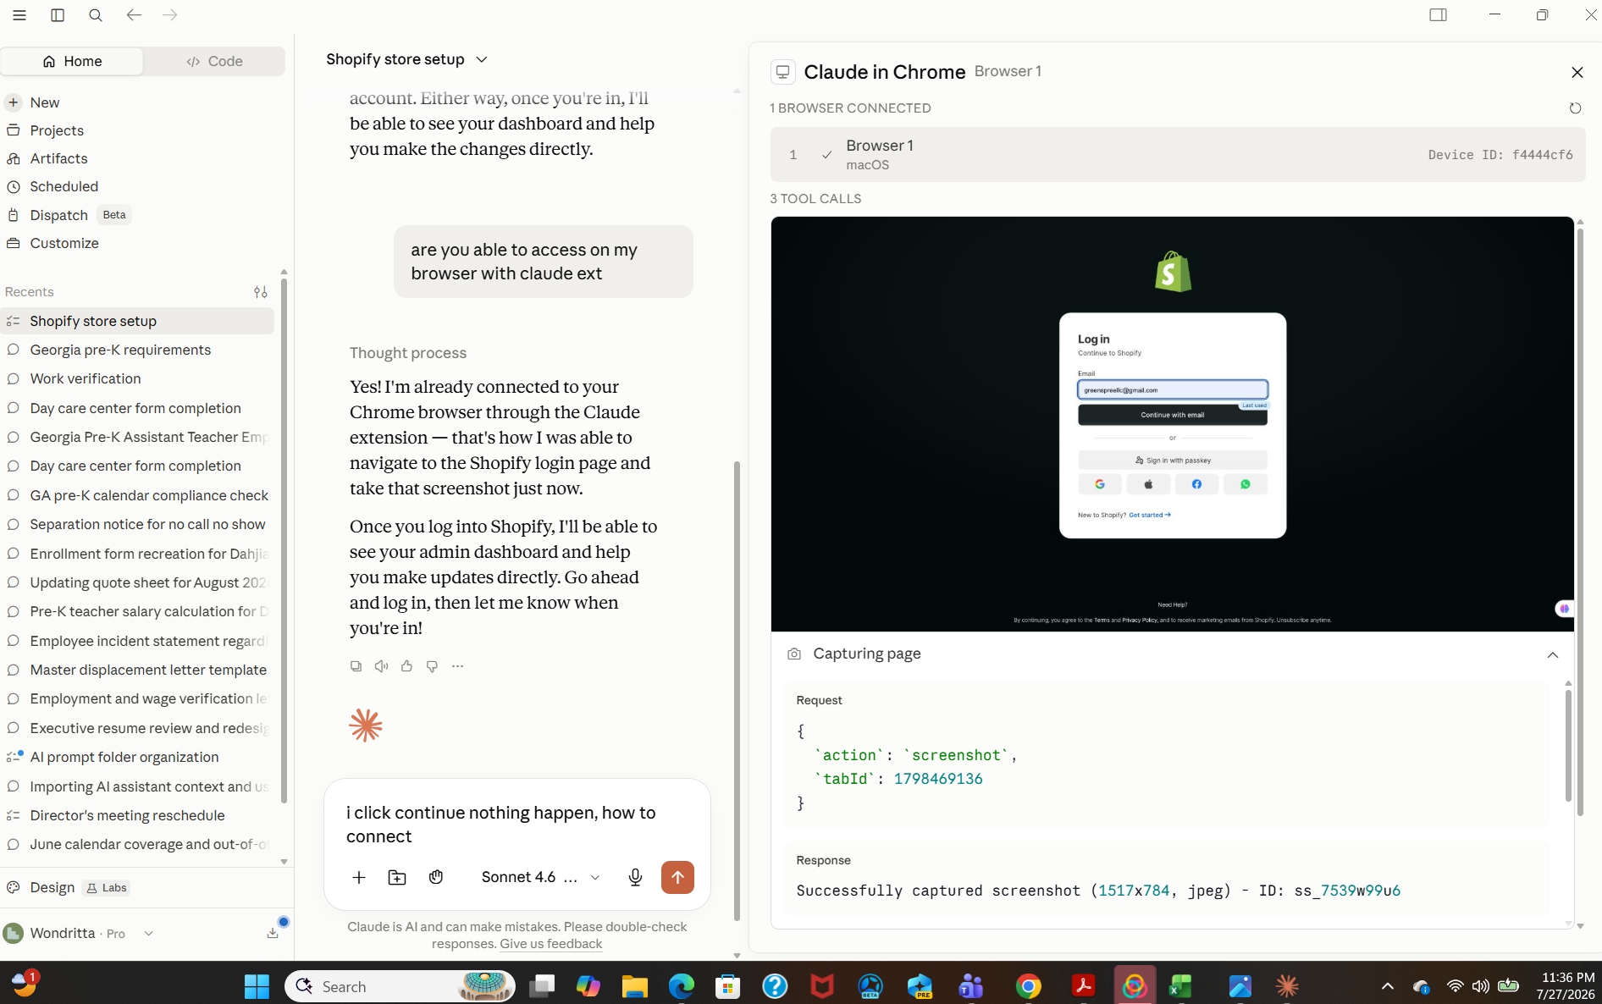Image resolution: width=1602 pixels, height=1004 pixels.
Task: Open Projects in the sidebar
Action: tap(57, 130)
